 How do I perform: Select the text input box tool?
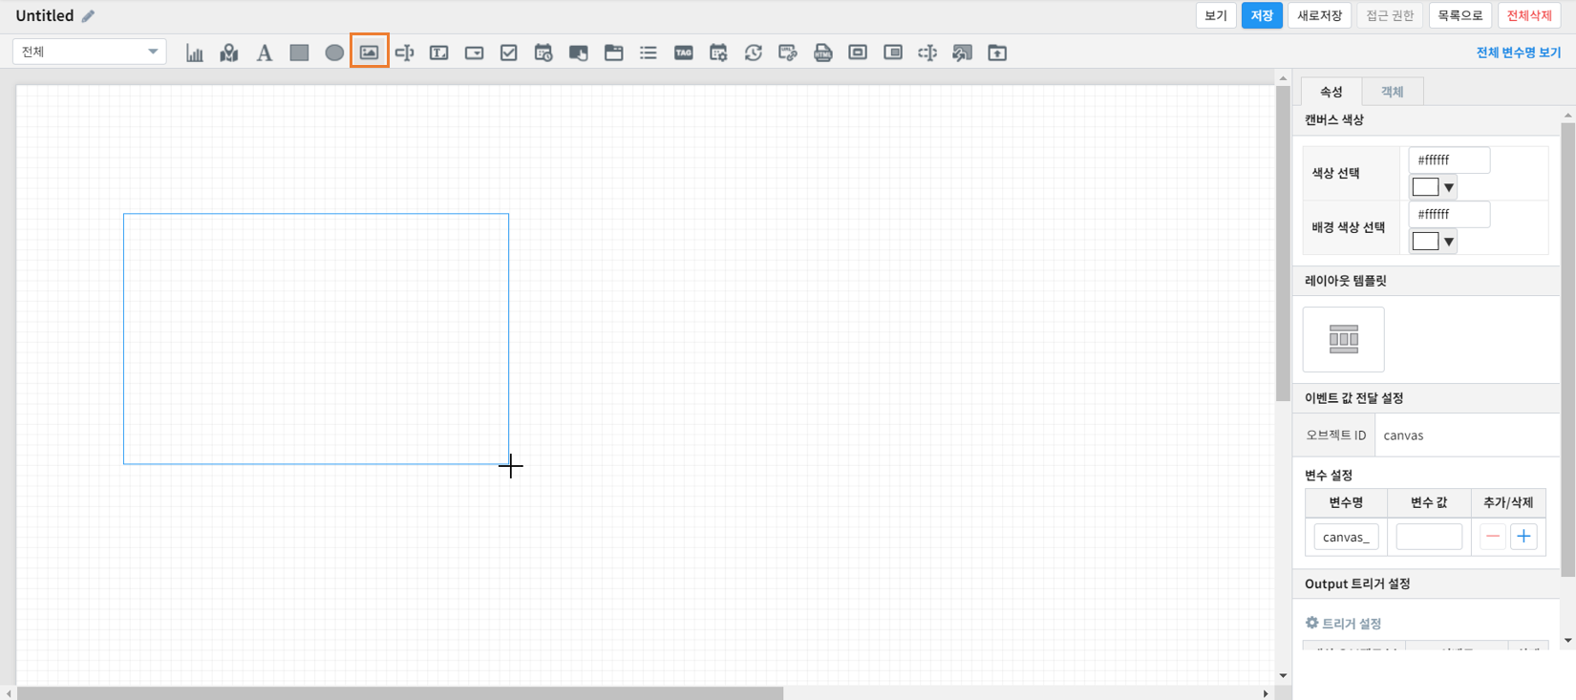[439, 53]
